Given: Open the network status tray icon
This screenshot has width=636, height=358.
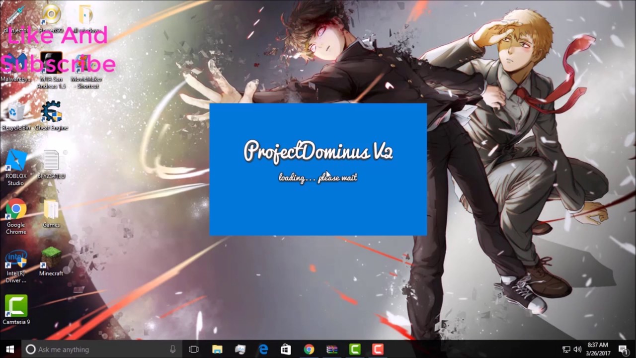Looking at the screenshot, I should coord(566,350).
